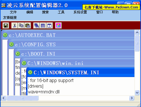Cascade windows using toolbar icon
Viewport: 141px width, 107px height.
click(x=36, y=26)
